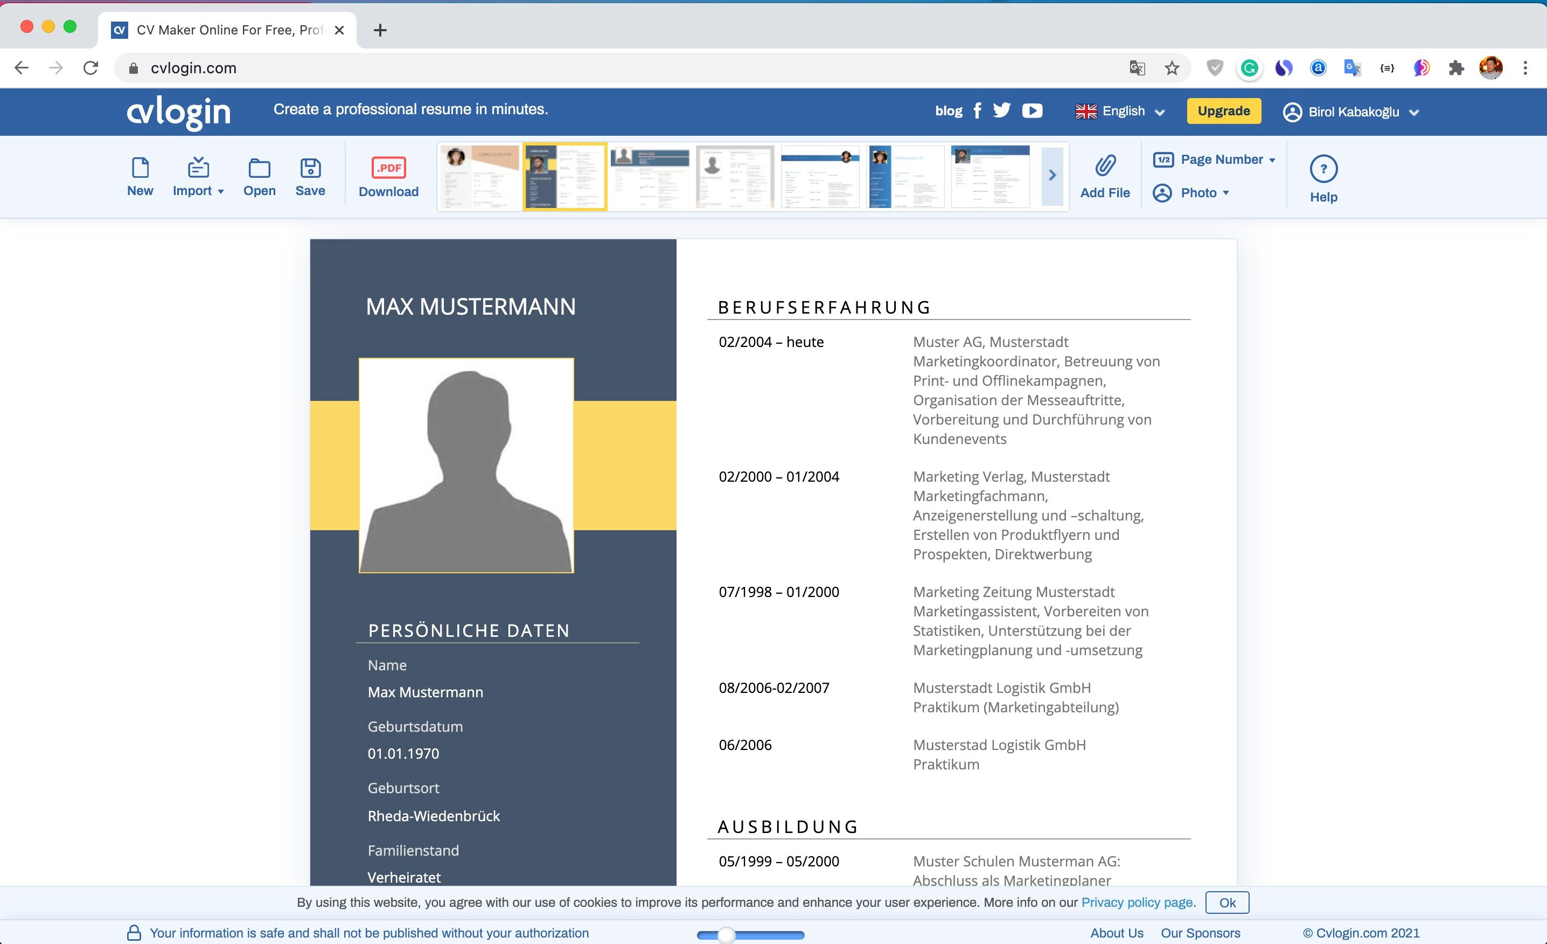Switch to the CV Maker browser tab
This screenshot has width=1547, height=944.
220,30
